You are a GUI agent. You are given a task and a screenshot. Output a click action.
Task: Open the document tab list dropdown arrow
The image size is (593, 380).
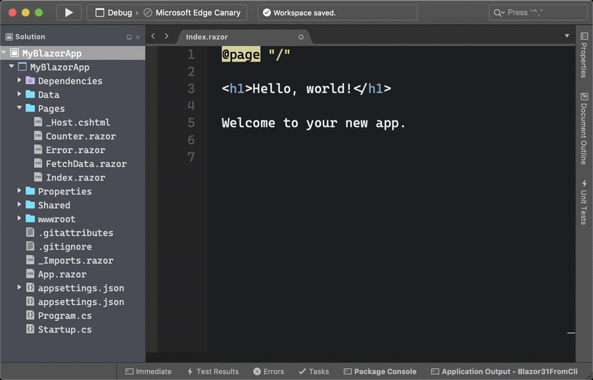(567, 36)
